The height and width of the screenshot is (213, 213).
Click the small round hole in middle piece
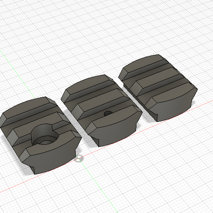coord(108,113)
